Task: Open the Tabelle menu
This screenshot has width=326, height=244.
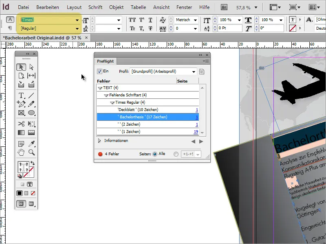Action: 138,7
